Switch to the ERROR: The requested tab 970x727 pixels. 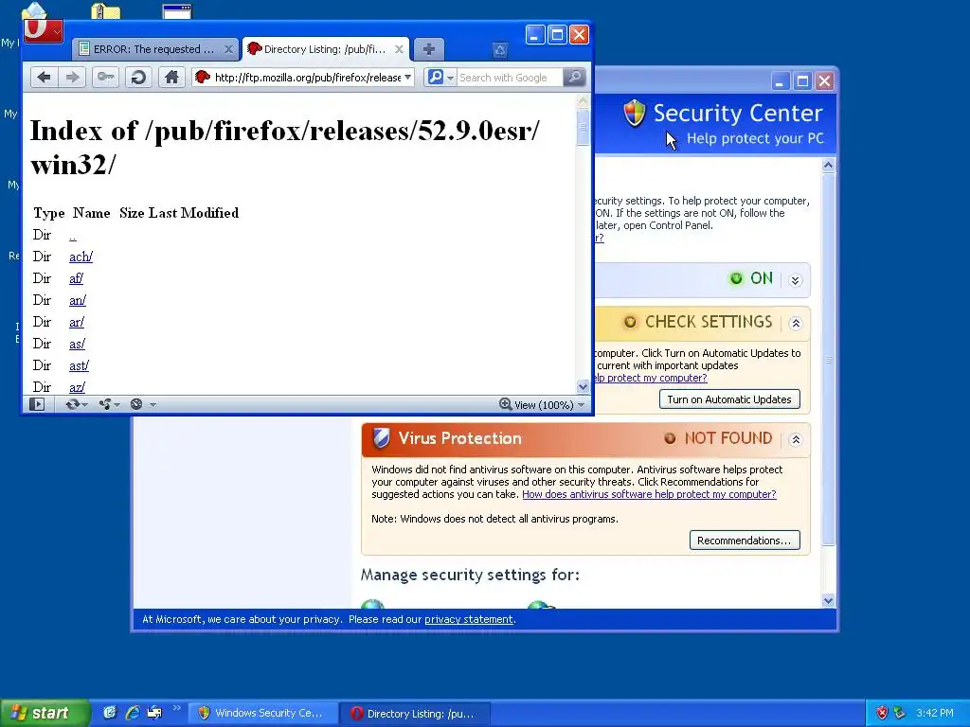[154, 49]
